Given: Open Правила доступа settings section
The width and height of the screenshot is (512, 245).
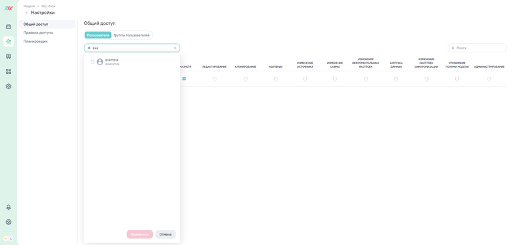Looking at the screenshot, I should coord(38,33).
